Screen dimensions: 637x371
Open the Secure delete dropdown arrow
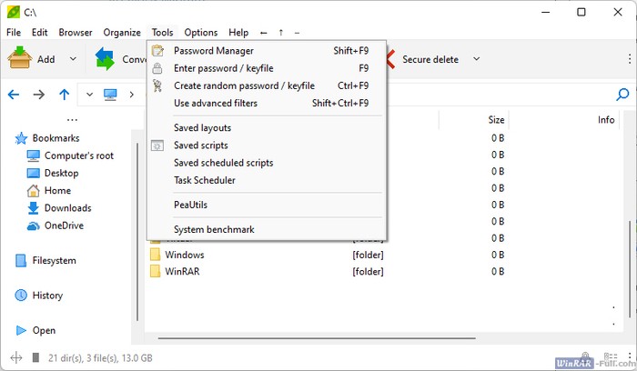click(476, 60)
